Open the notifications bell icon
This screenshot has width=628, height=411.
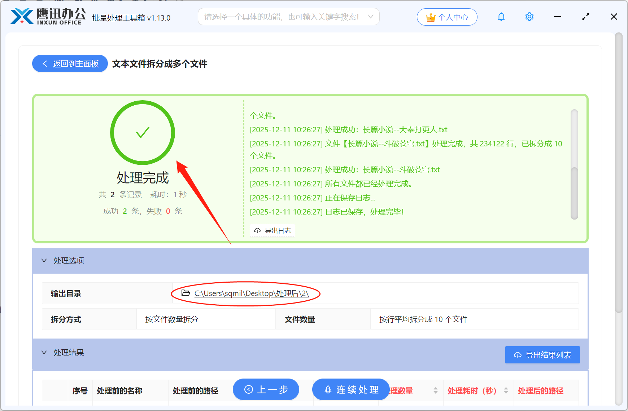click(x=501, y=17)
